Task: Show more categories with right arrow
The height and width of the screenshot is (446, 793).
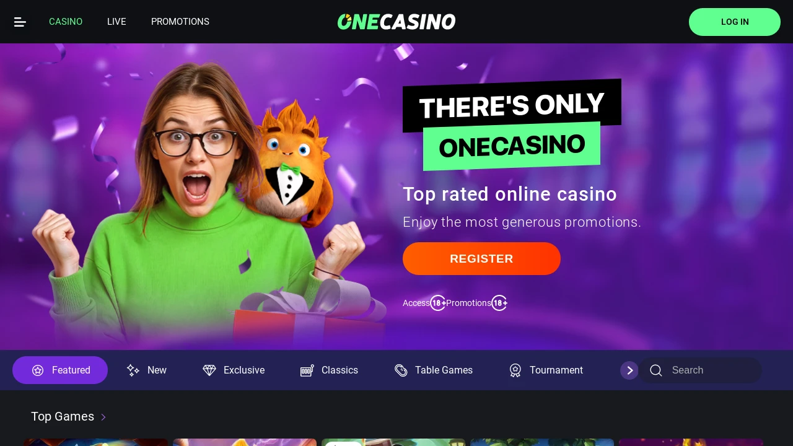Action: [x=629, y=370]
